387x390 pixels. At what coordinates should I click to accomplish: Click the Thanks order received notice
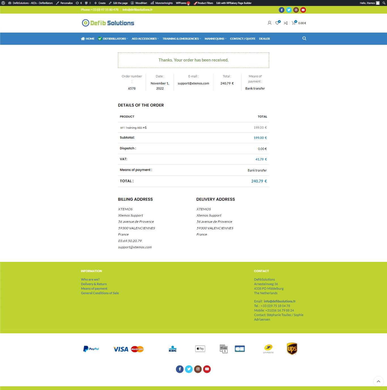tap(193, 60)
